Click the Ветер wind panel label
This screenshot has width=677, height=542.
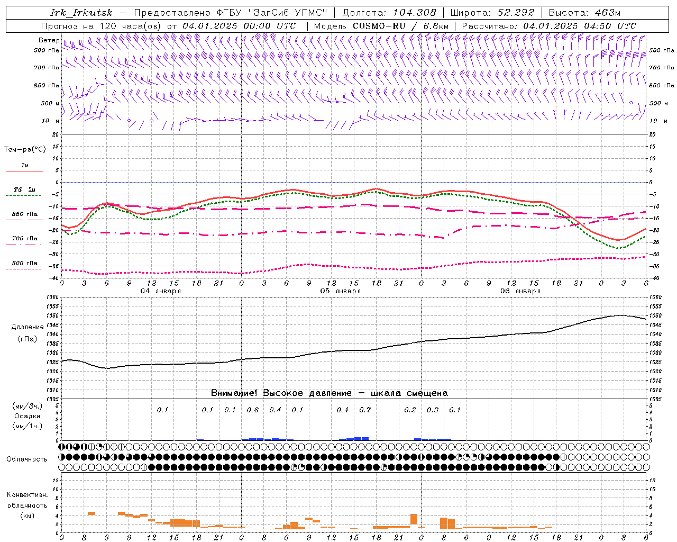click(49, 40)
